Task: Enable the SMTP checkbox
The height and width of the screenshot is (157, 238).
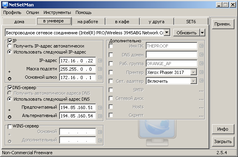Action: [x=111, y=90]
